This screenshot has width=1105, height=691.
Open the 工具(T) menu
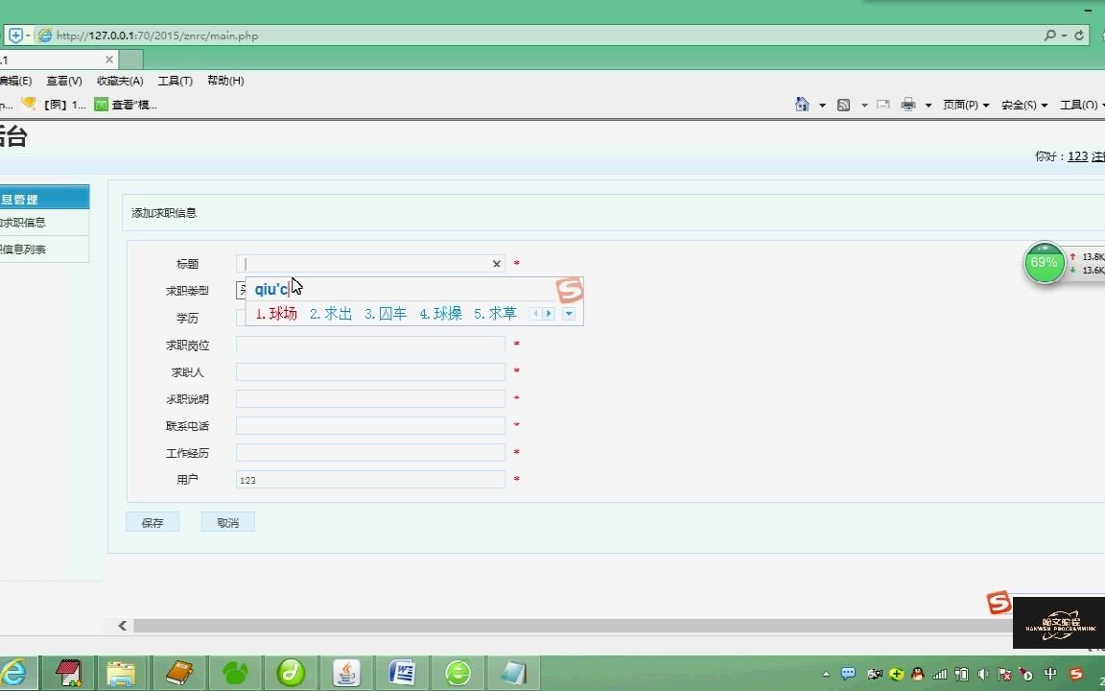point(174,81)
